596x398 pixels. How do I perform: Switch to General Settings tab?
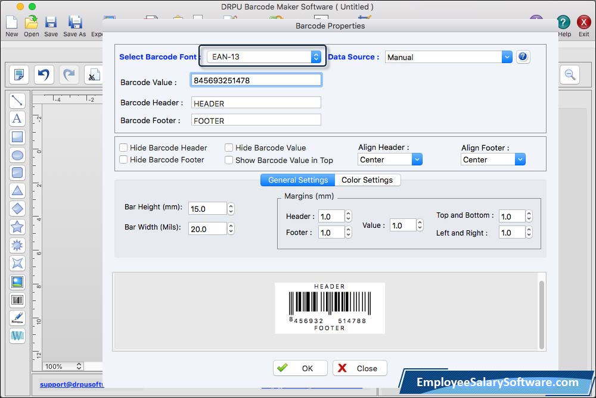coord(297,180)
